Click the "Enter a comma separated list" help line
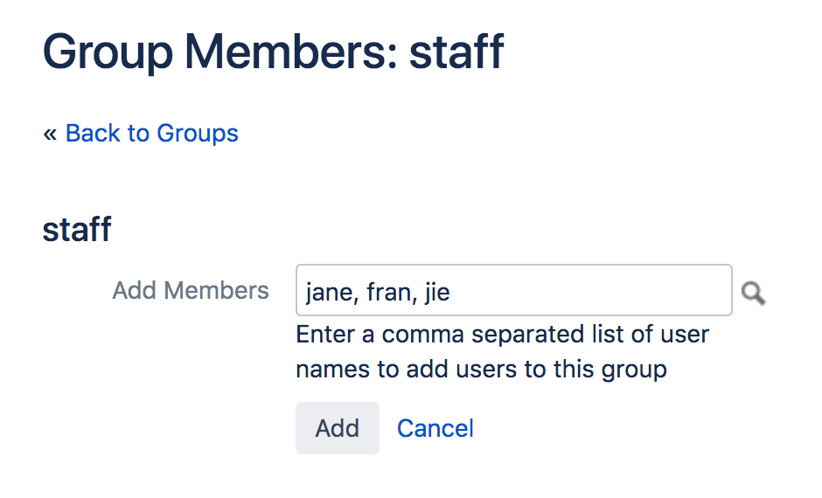The image size is (822, 498). tap(502, 335)
